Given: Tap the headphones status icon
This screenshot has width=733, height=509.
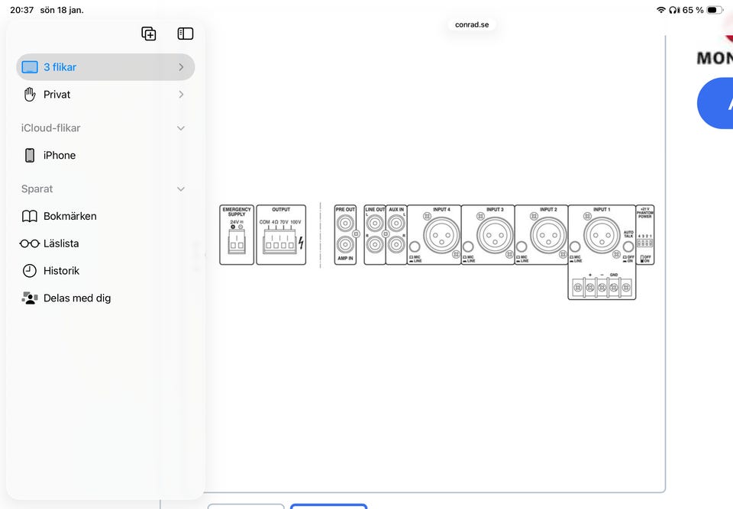Looking at the screenshot, I should click(674, 10).
